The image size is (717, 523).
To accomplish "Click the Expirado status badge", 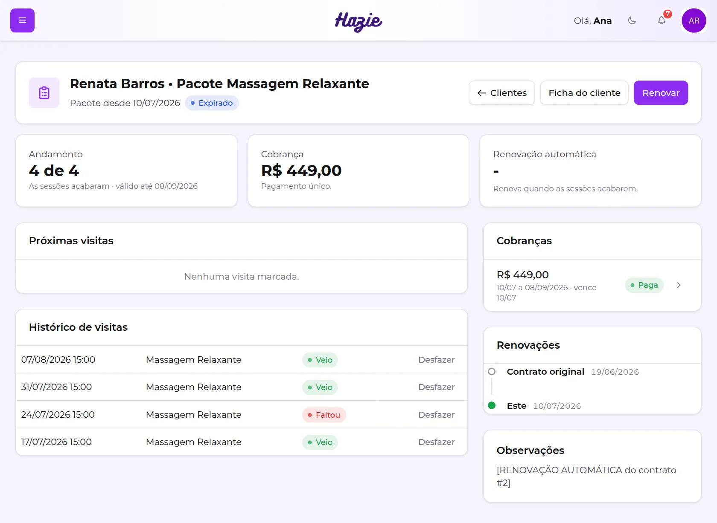I will pyautogui.click(x=212, y=103).
